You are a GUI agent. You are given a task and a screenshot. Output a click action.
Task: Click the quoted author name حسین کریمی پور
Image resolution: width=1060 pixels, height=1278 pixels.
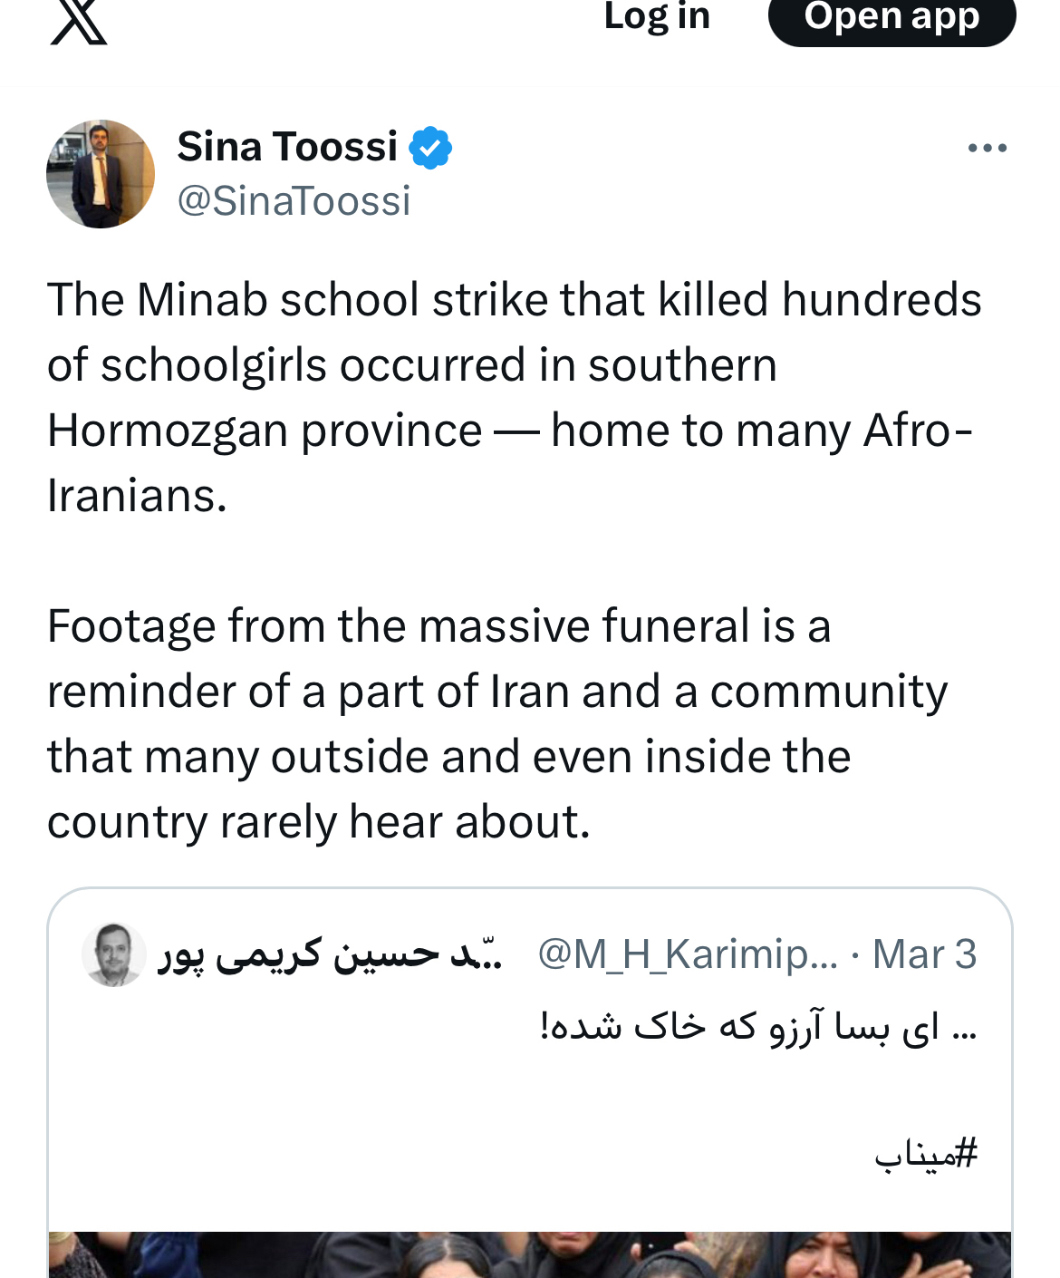[x=331, y=954]
